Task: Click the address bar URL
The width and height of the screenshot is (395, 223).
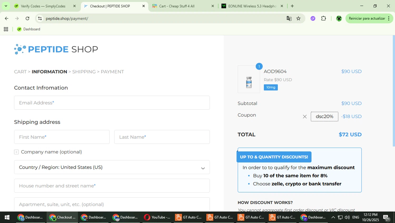Action: (x=67, y=18)
